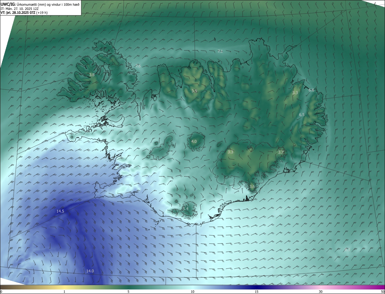Click the 'VT: þri. 28.10.2025 07Z (+19 h)' line
The width and height of the screenshot is (385, 294).
[24, 13]
